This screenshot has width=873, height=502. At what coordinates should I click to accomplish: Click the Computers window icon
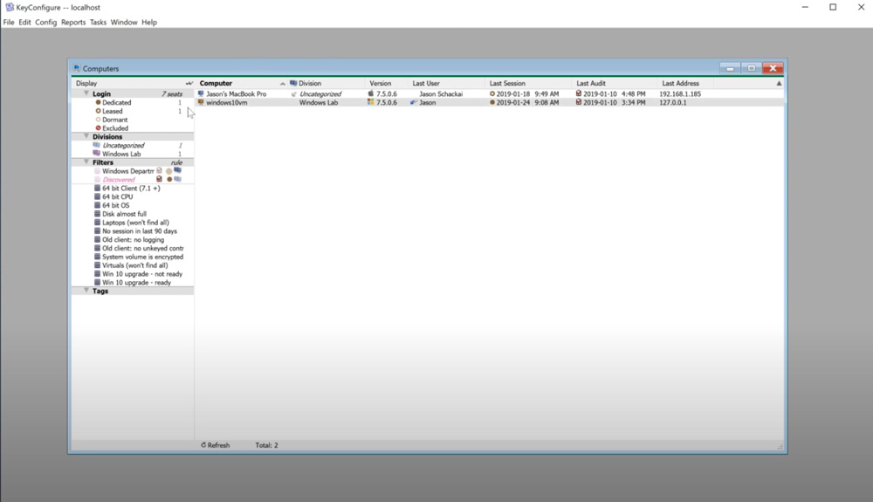tap(77, 68)
